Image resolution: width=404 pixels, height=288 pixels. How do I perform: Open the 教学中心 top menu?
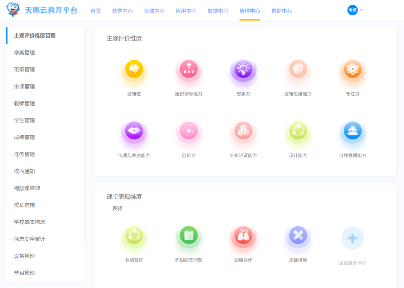point(122,11)
